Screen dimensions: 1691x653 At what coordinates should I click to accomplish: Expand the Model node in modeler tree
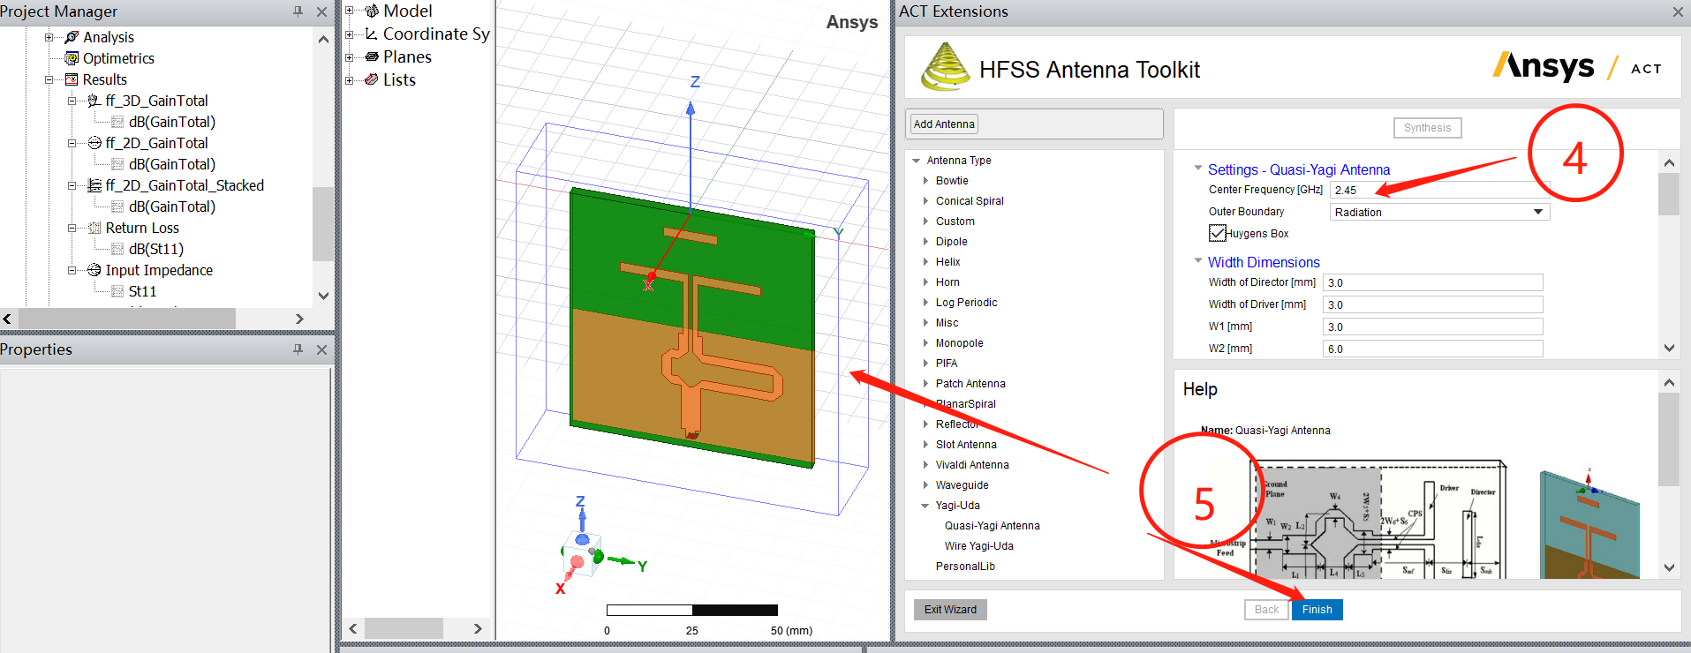point(350,11)
